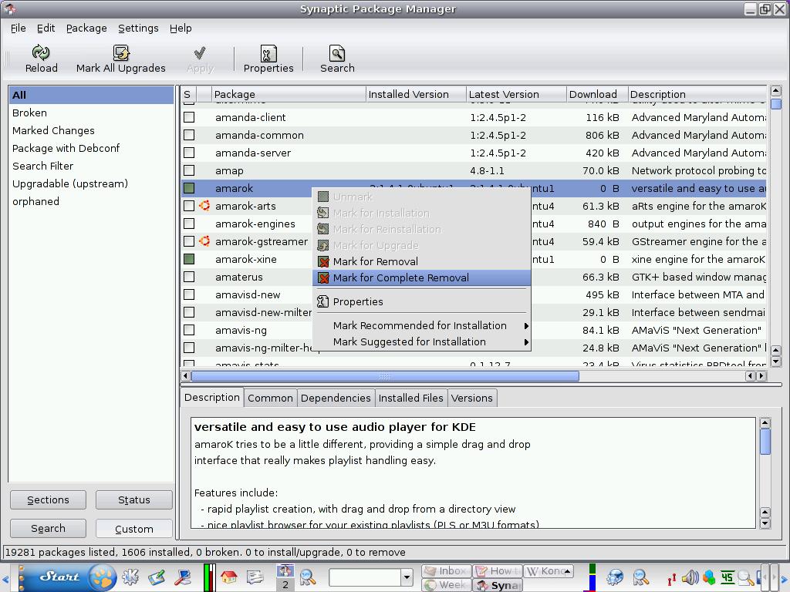The image size is (790, 592).
Task: Toggle the amavisd-new status checkbox
Action: tap(189, 294)
